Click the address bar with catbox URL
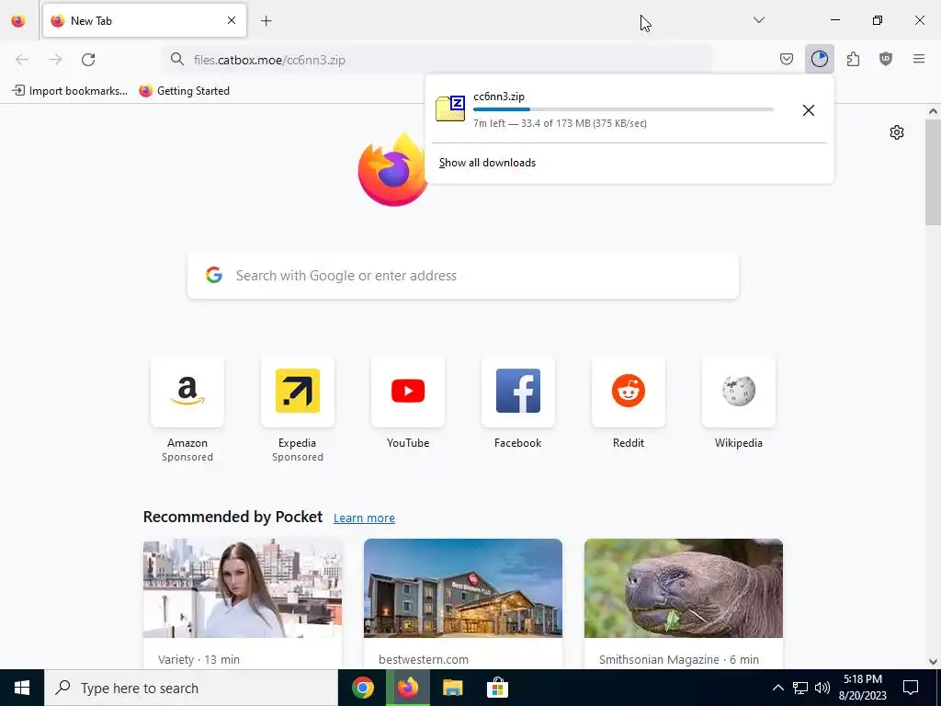The width and height of the screenshot is (941, 706). [438, 60]
